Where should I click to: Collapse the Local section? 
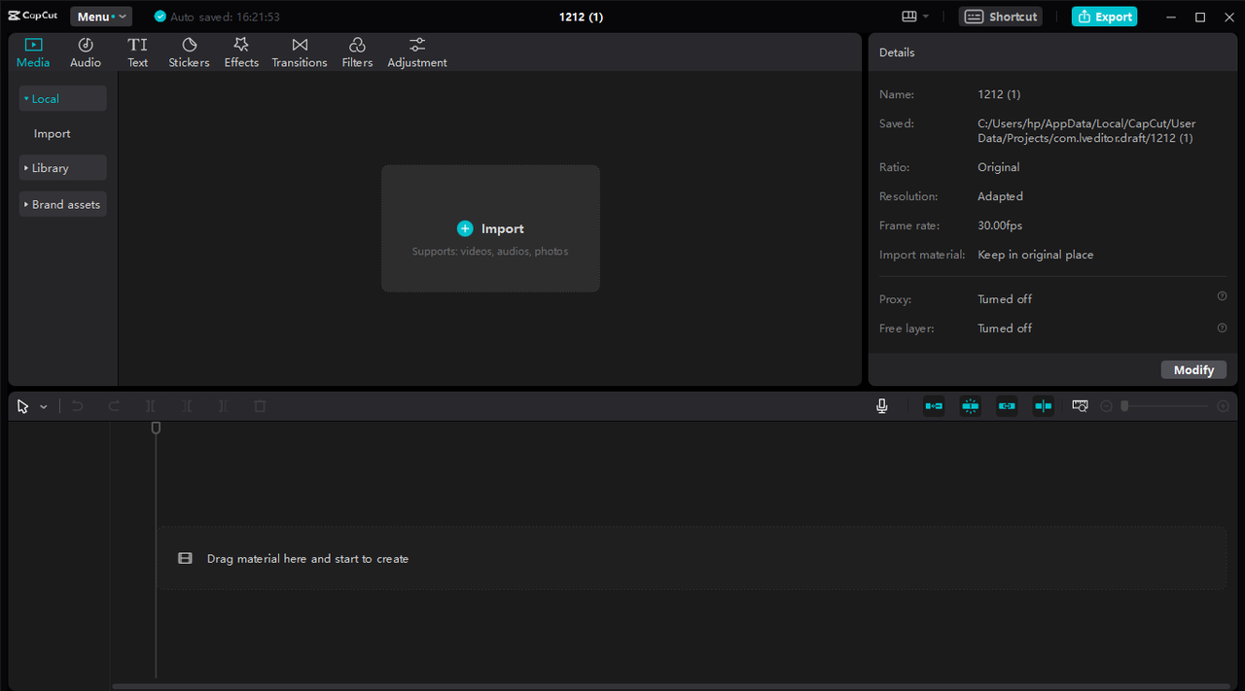(x=63, y=98)
